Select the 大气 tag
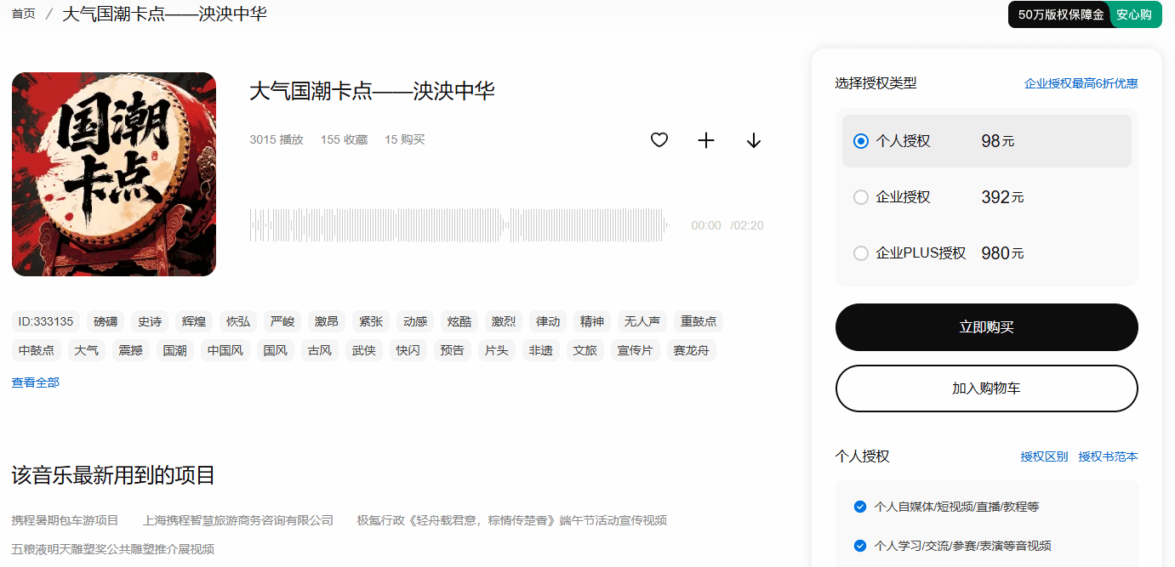Image resolution: width=1175 pixels, height=567 pixels. click(x=87, y=350)
